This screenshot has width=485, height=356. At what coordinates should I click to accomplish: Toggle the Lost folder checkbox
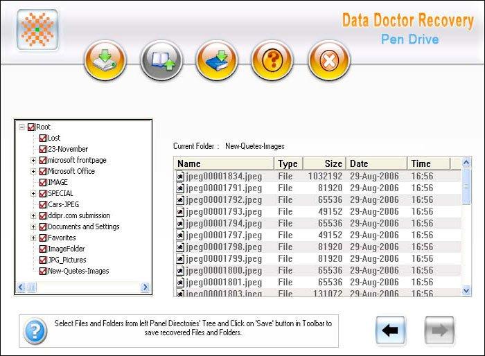pyautogui.click(x=43, y=139)
